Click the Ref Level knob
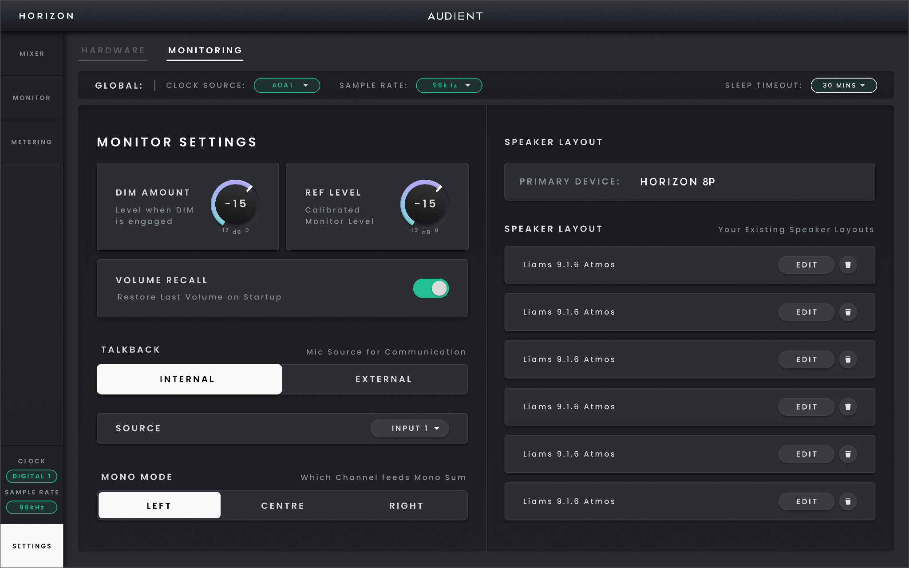The image size is (909, 568). (x=425, y=204)
